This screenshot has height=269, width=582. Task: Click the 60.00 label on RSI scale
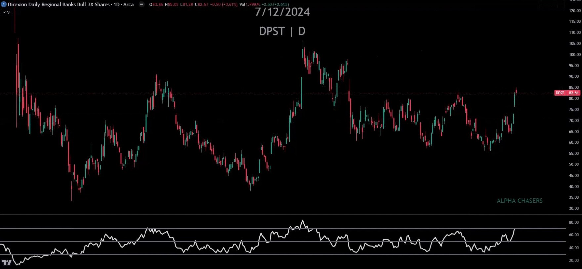click(574, 235)
